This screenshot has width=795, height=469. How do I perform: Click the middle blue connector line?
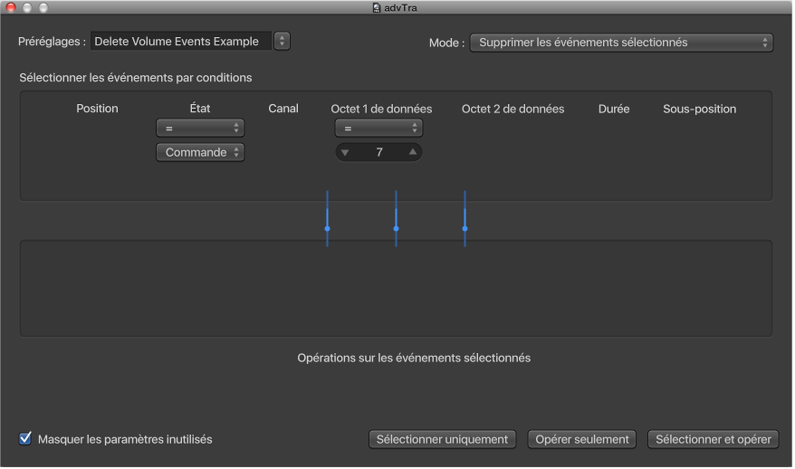pyautogui.click(x=396, y=218)
